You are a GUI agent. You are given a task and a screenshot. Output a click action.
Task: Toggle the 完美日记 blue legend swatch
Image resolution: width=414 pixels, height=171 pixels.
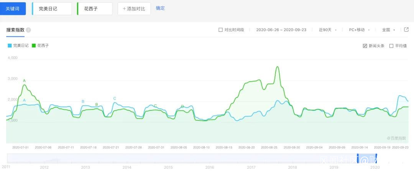pos(10,46)
